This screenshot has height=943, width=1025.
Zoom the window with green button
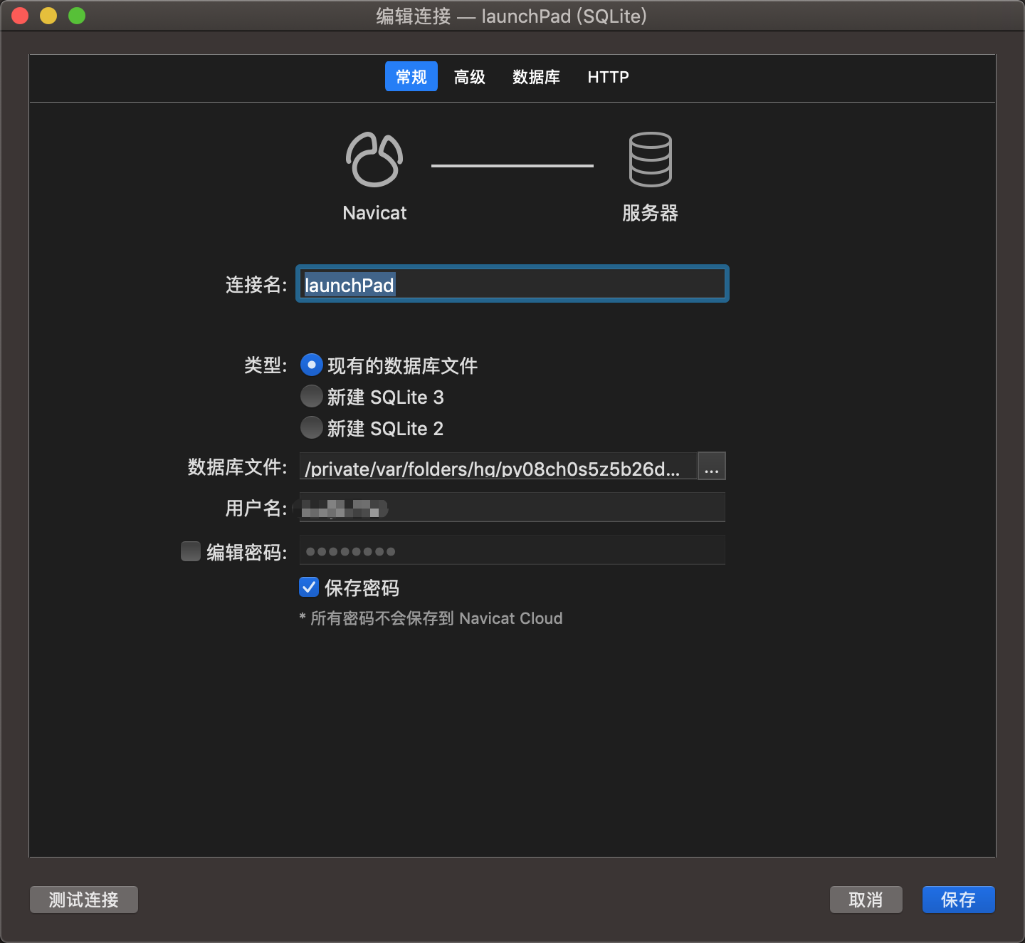pos(77,16)
